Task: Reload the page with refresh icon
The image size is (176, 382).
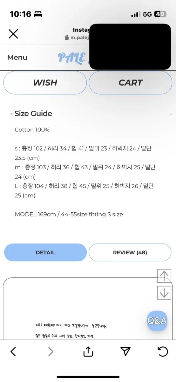Action: click(163, 351)
